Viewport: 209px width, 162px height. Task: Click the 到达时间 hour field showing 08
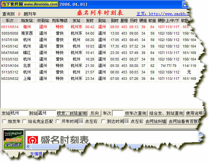(126, 121)
